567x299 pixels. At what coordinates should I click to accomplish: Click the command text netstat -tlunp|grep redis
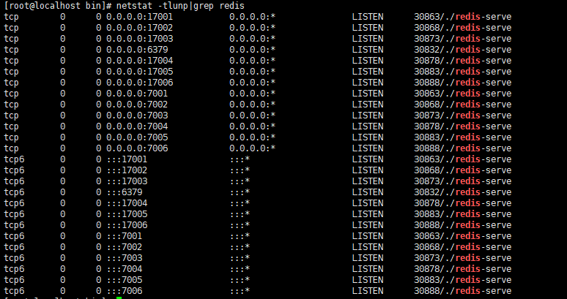coord(180,6)
